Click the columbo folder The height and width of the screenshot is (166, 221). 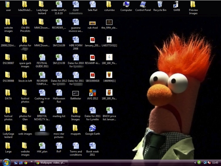109,6
